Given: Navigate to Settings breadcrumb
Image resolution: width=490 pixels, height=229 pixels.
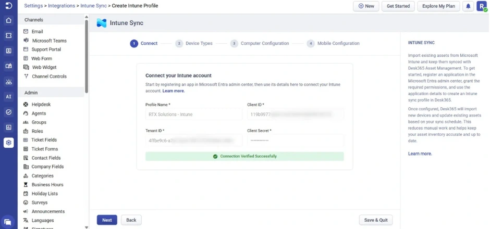Looking at the screenshot, I should click(33, 6).
